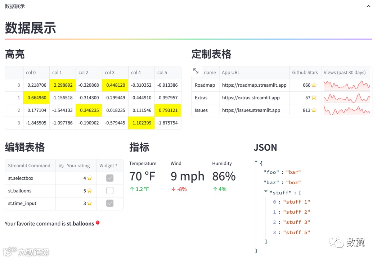Click the name column header in custom table
Viewport: 377px width, 259px height.
coord(210,73)
